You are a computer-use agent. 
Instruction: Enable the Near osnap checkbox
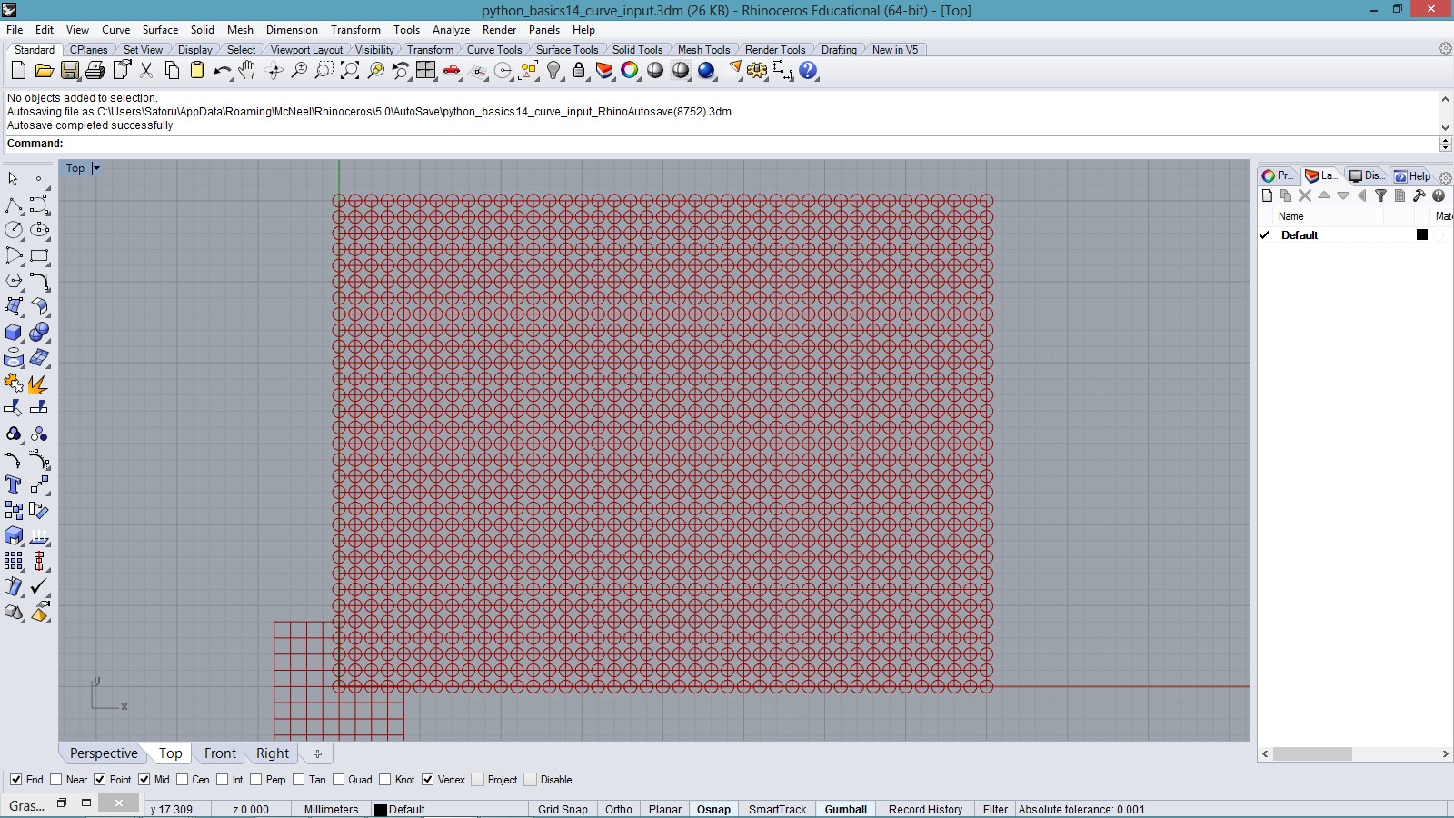point(56,780)
